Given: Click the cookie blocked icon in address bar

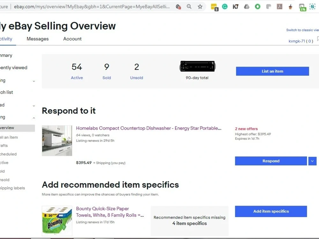Looking at the screenshot, I should 178,7.
